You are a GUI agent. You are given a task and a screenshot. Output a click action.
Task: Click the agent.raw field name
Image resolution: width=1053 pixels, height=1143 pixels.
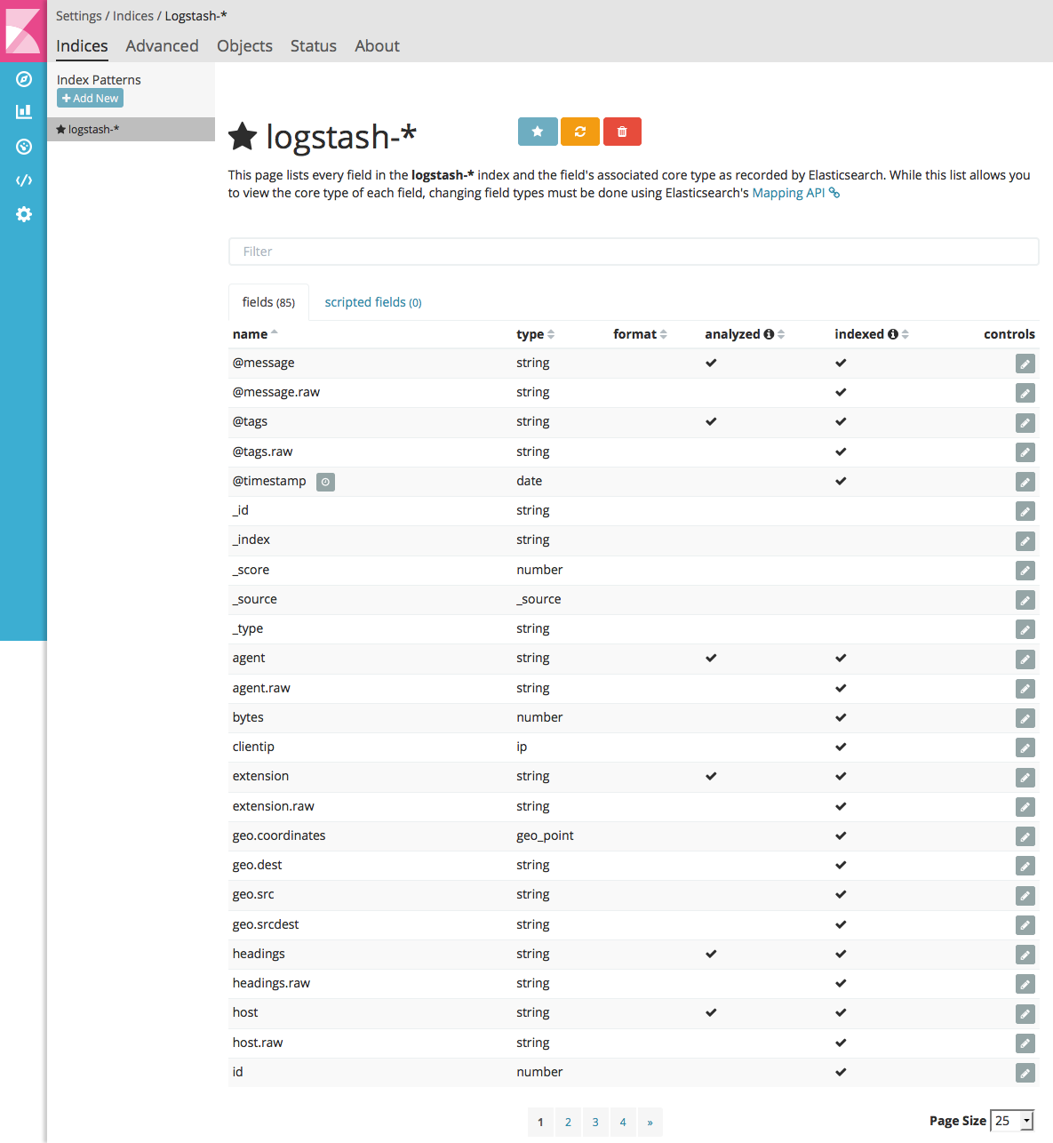pyautogui.click(x=261, y=688)
